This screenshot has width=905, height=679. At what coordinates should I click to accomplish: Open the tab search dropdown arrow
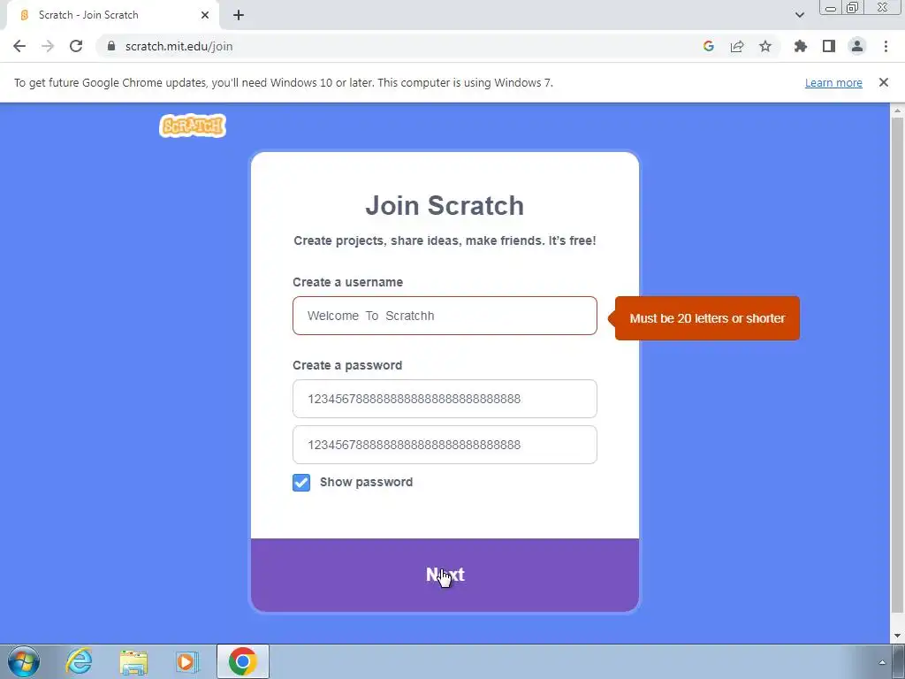coord(799,15)
